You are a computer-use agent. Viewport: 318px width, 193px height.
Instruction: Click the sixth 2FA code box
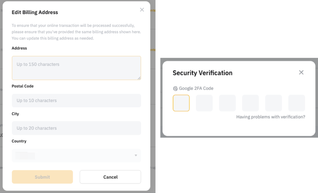click(297, 103)
